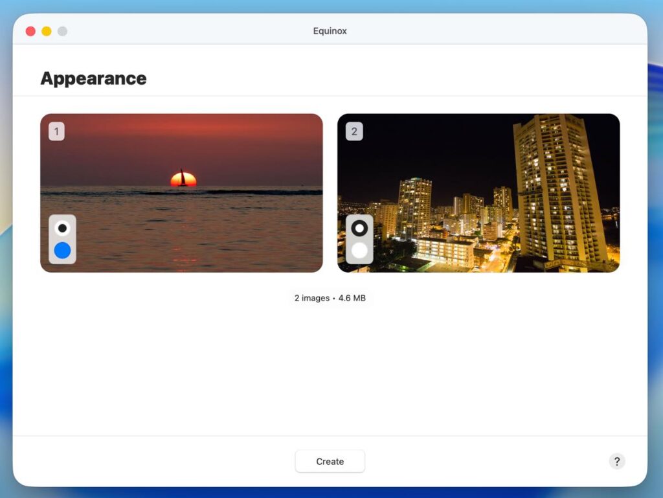Select the white circle option on the city image
Screen dimensions: 663x498
359,251
